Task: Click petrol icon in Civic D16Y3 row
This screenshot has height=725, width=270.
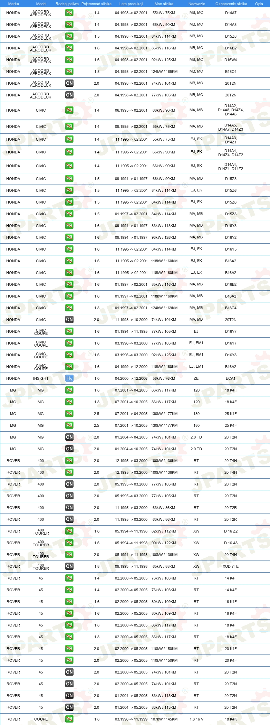Action: pyautogui.click(x=69, y=226)
